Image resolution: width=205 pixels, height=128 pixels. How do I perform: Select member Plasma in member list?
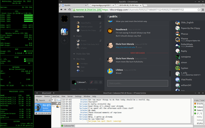188,39
